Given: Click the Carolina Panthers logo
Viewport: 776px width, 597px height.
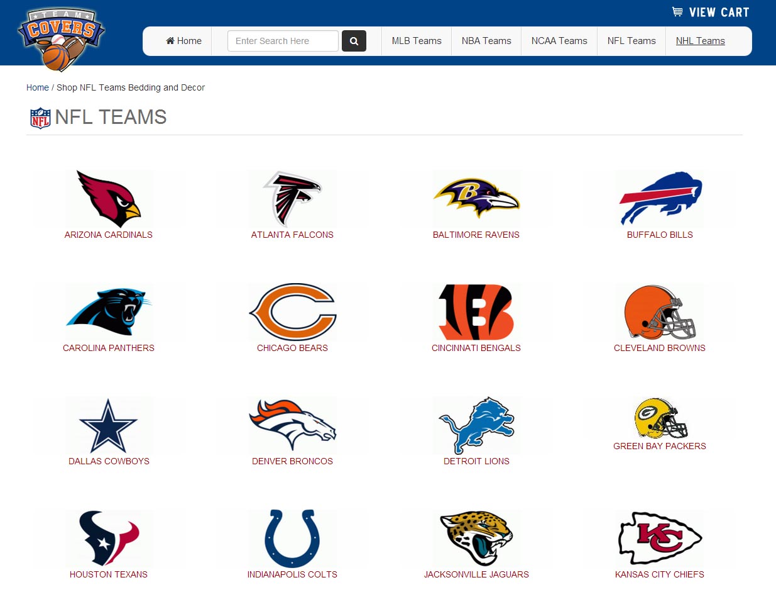Looking at the screenshot, I should pyautogui.click(x=108, y=312).
